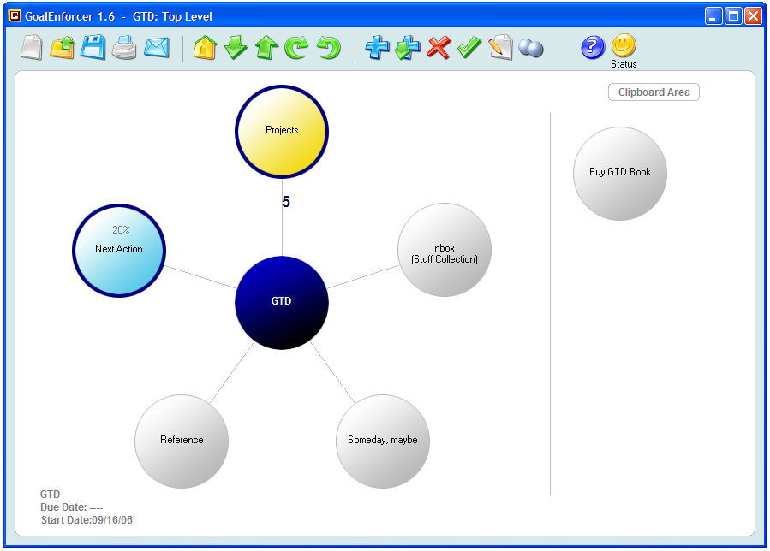The width and height of the screenshot is (770, 551).
Task: Click the GoalEnforcer title bar app icon
Action: click(x=15, y=15)
